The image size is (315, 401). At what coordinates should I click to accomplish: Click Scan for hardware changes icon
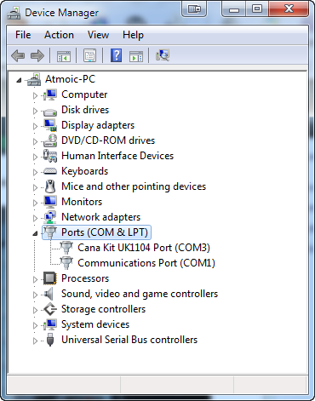(163, 55)
